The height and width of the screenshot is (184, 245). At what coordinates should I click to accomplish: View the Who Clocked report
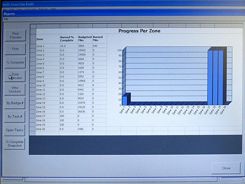15,90
